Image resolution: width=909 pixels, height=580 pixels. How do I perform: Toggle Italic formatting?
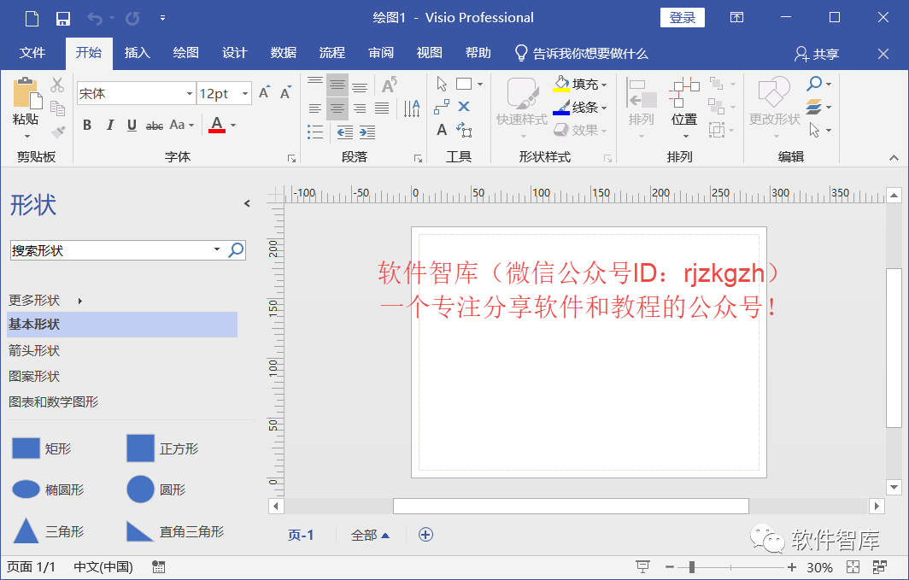tap(109, 126)
